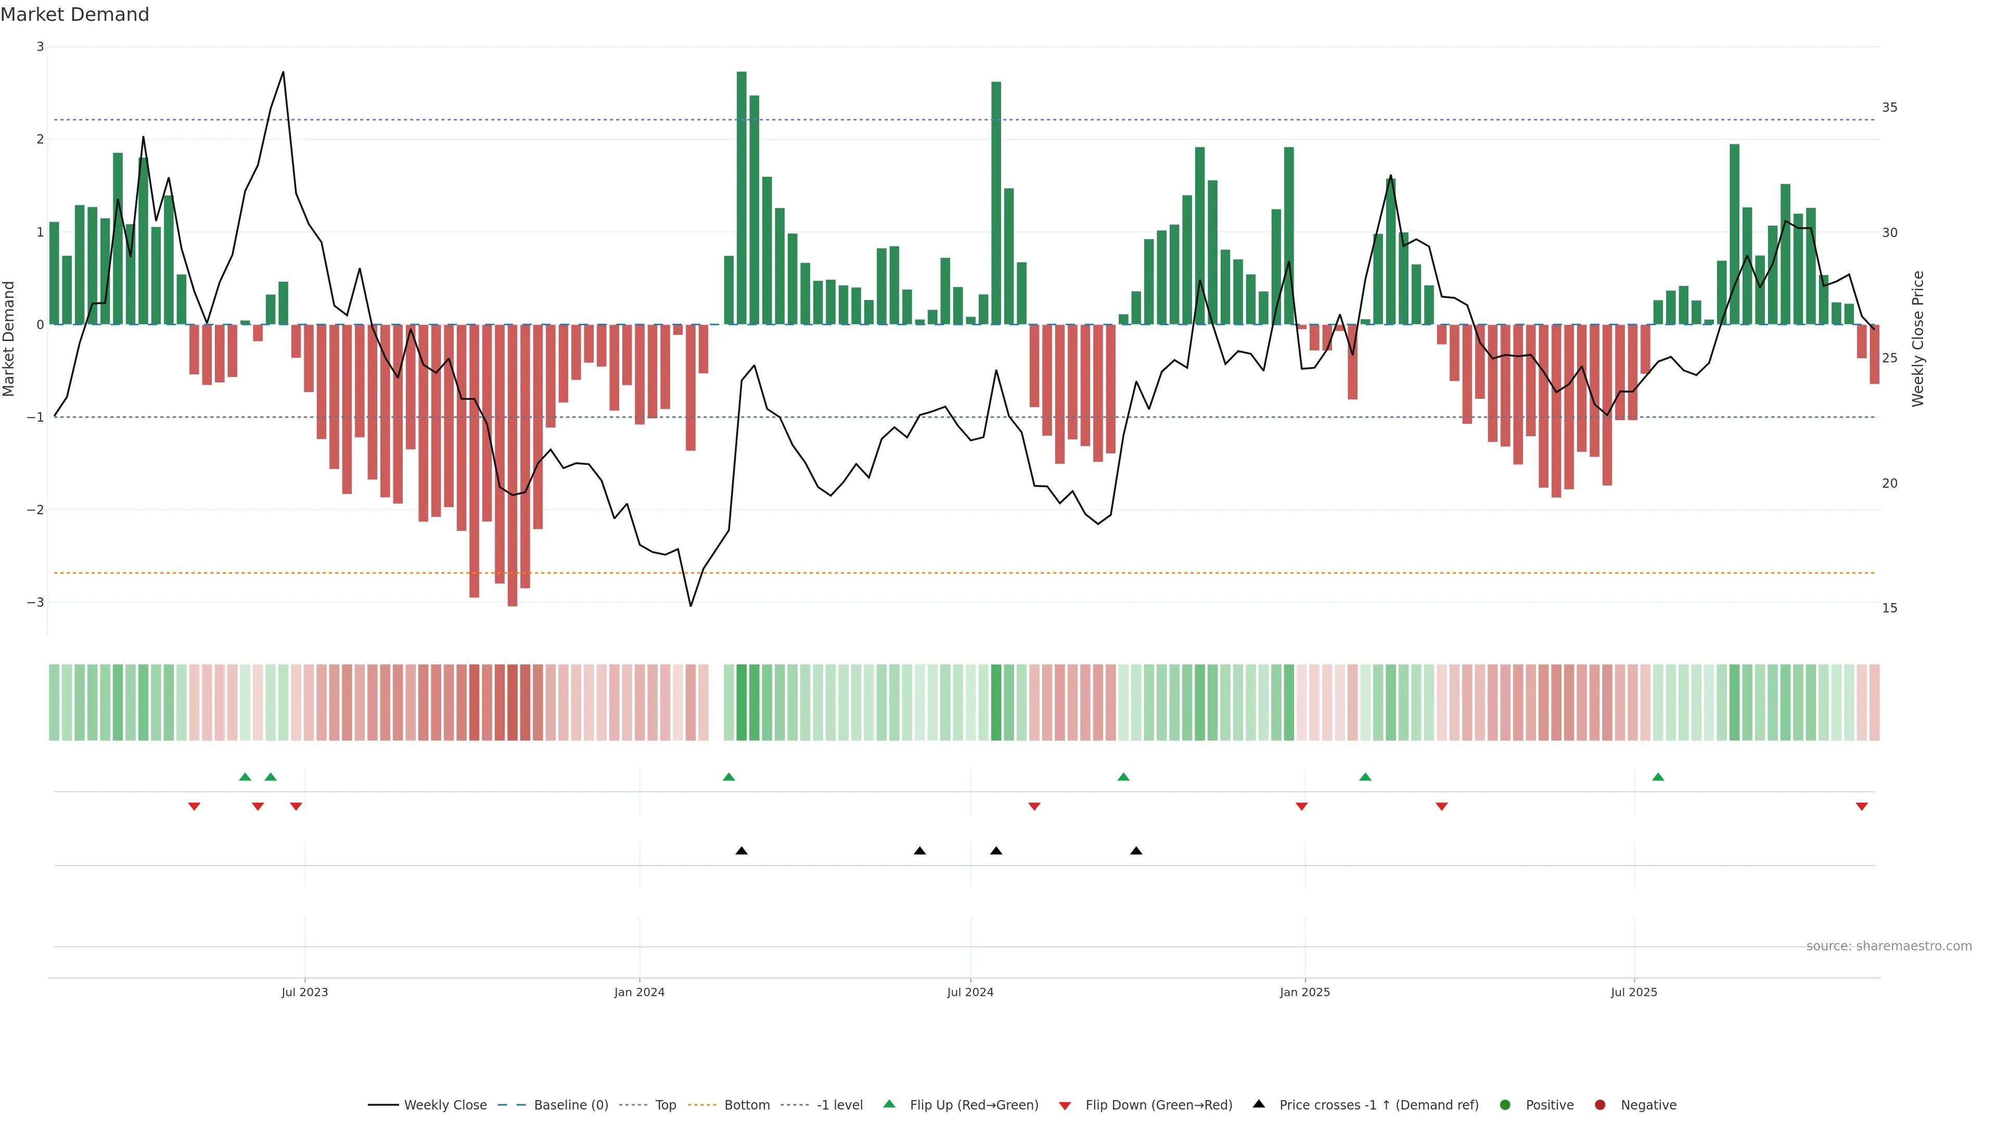Toggle the Top dotted line legend item

[x=665, y=1105]
